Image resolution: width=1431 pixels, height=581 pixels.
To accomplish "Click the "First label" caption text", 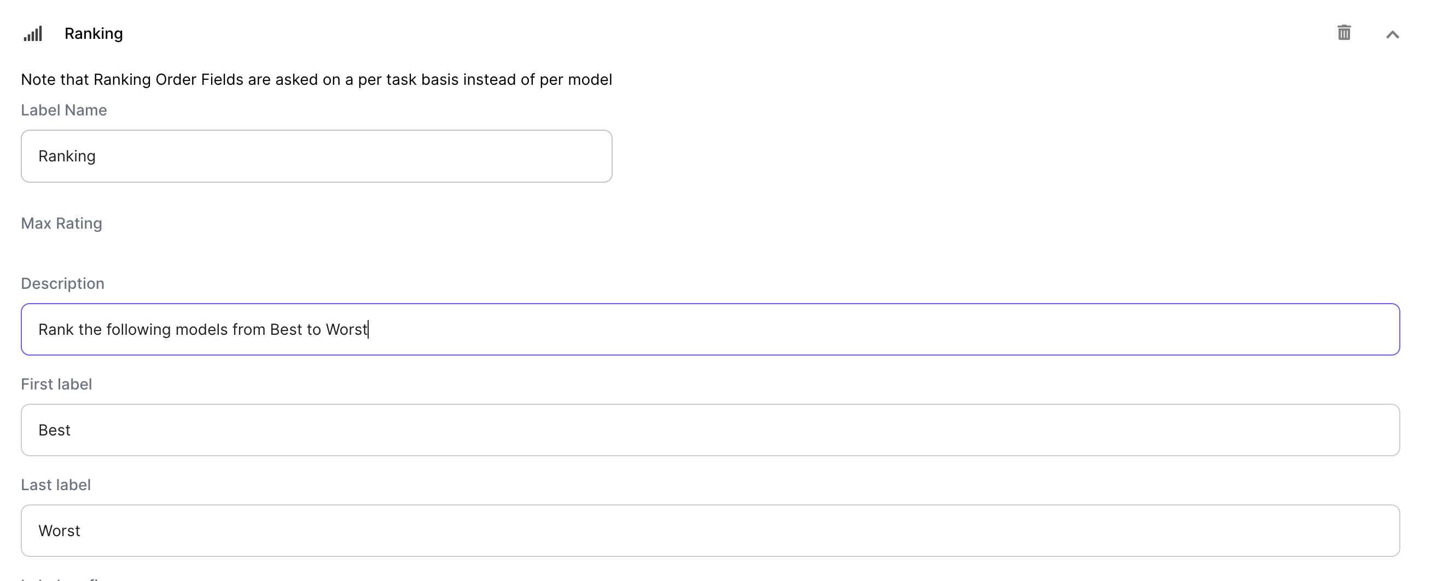I will [x=56, y=384].
